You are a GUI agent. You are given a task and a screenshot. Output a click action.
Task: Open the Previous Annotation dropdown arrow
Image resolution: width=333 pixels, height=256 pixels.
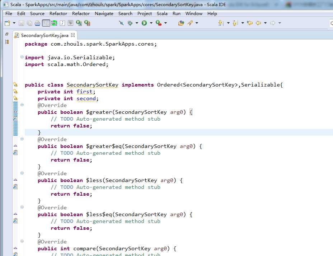243,23
